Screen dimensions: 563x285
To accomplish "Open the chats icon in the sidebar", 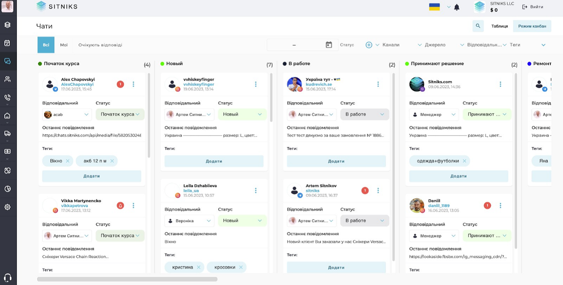I will coord(8,61).
